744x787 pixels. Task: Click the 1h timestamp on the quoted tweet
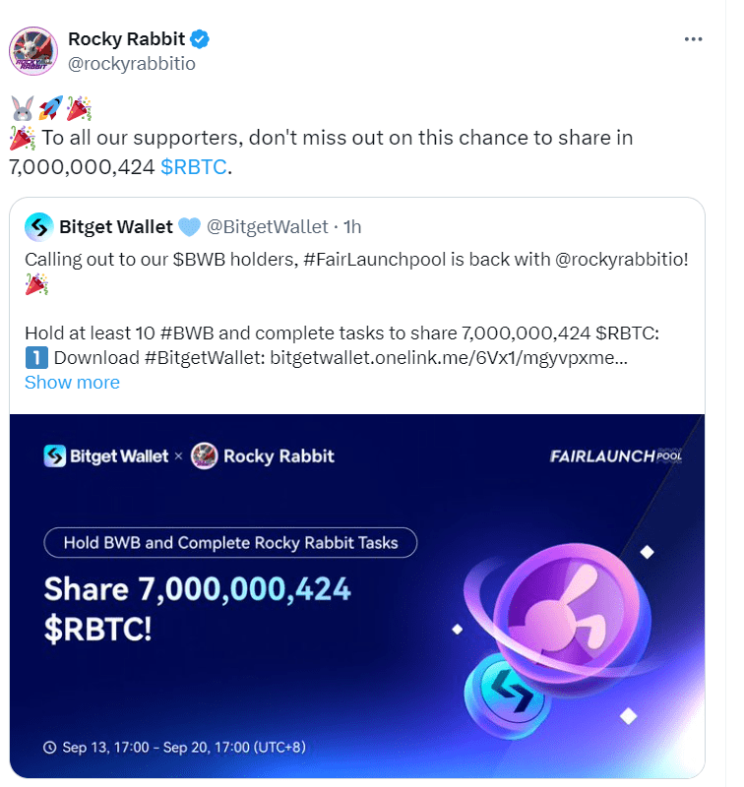pos(354,226)
